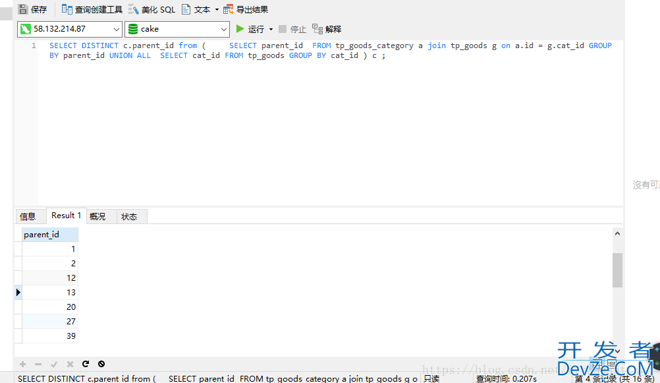Expand the Run (运行) options arrow
Image resolution: width=660 pixels, height=383 pixels.
pos(271,29)
